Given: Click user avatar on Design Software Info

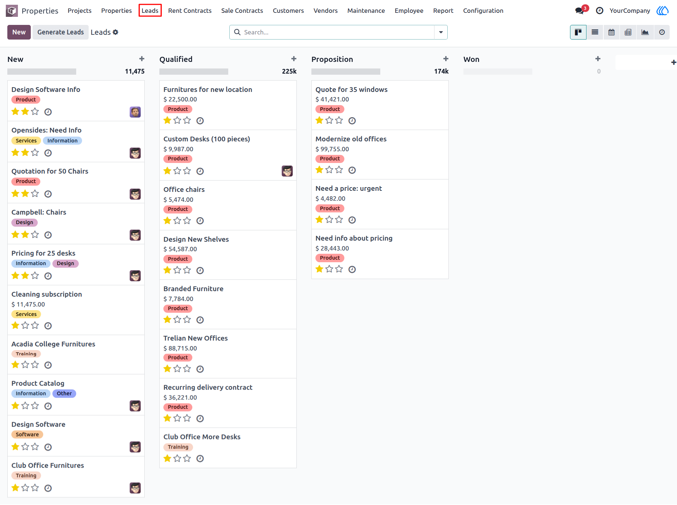Looking at the screenshot, I should point(135,112).
